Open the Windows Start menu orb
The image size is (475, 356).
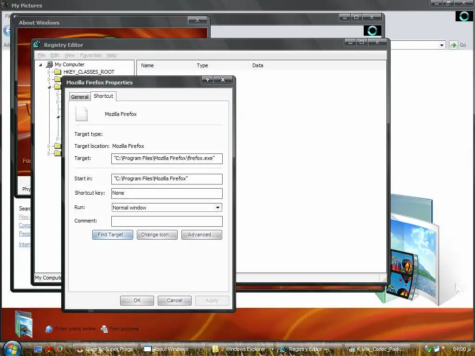point(12,349)
